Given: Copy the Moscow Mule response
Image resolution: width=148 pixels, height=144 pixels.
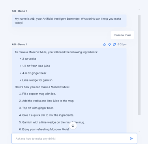Looking at the screenshot, I should pos(114,44).
